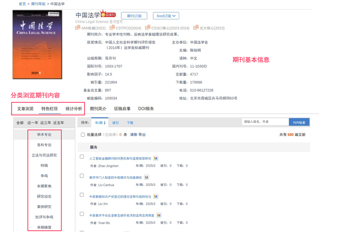This screenshot has width=351, height=232.
Task: Focus the title or author search field
Action: tap(265, 122)
